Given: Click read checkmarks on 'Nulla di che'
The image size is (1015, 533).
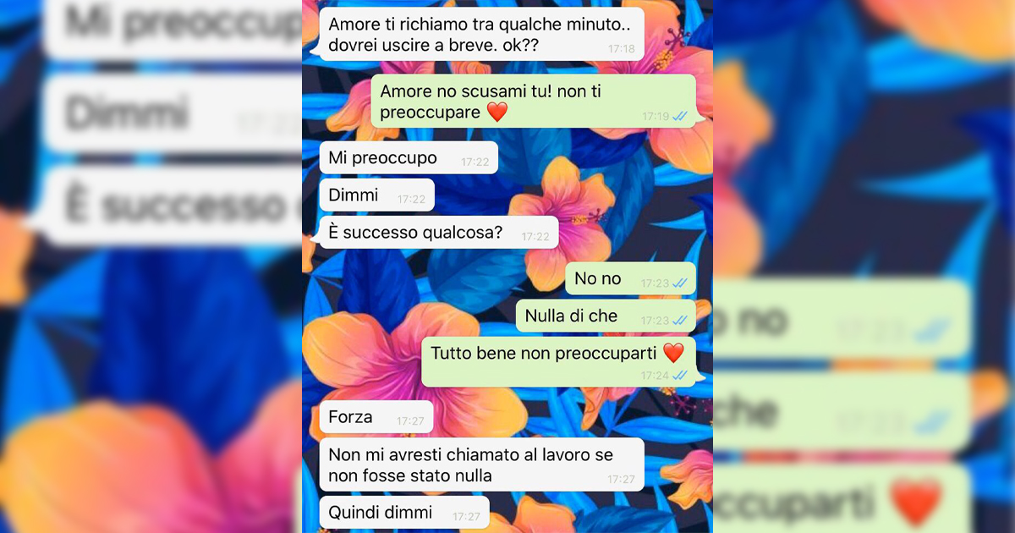Looking at the screenshot, I should tap(679, 321).
